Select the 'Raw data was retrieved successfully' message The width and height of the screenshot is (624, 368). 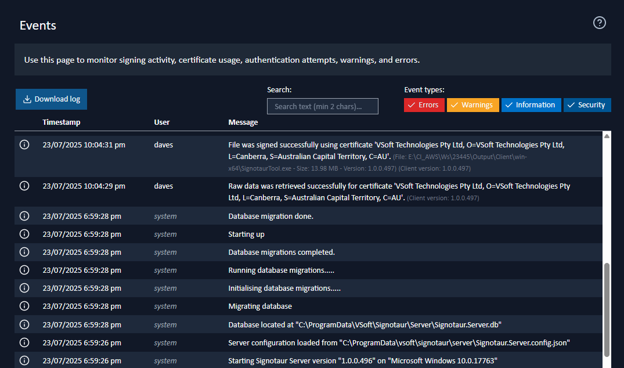tap(399, 192)
